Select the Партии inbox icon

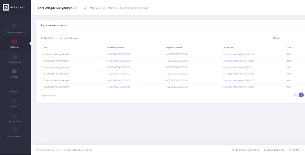[14, 41]
